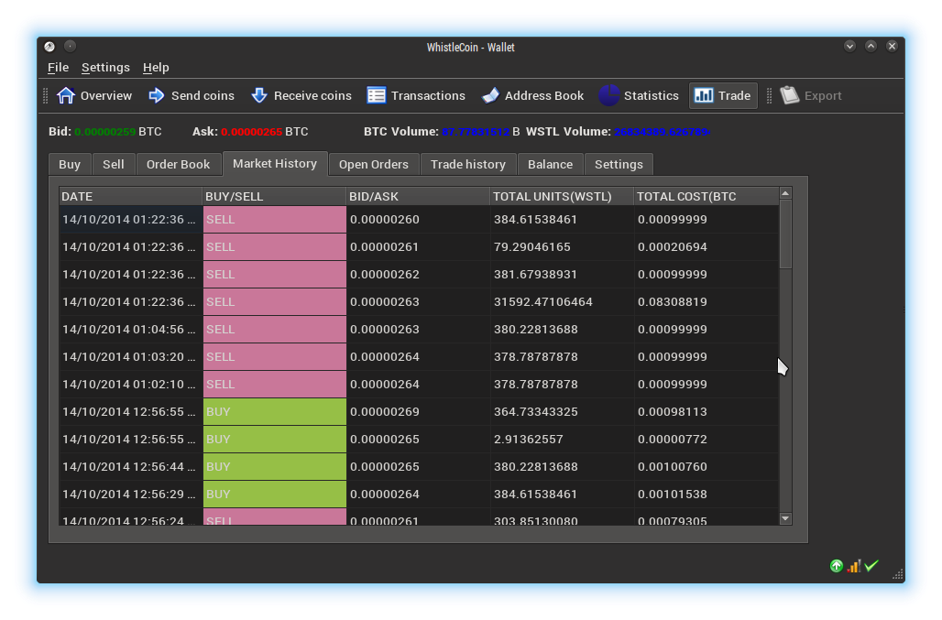Select the SELL cell priced 0.00000260

coord(275,220)
